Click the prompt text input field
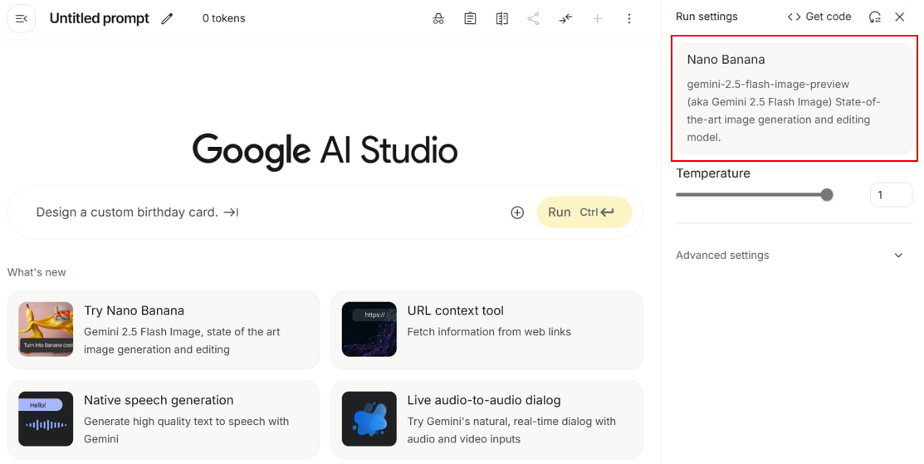This screenshot has height=464, width=924. coord(266,212)
